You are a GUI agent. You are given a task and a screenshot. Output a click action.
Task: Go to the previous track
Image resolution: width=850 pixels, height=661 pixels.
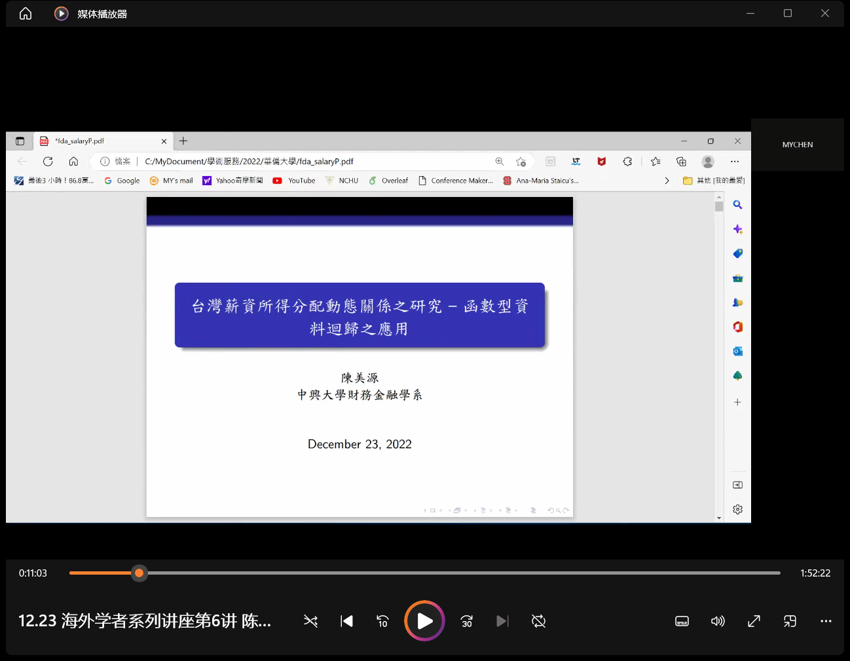[346, 621]
